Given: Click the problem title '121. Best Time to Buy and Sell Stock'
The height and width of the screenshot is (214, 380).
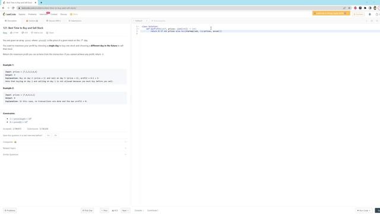Looking at the screenshot, I should pos(23,28).
